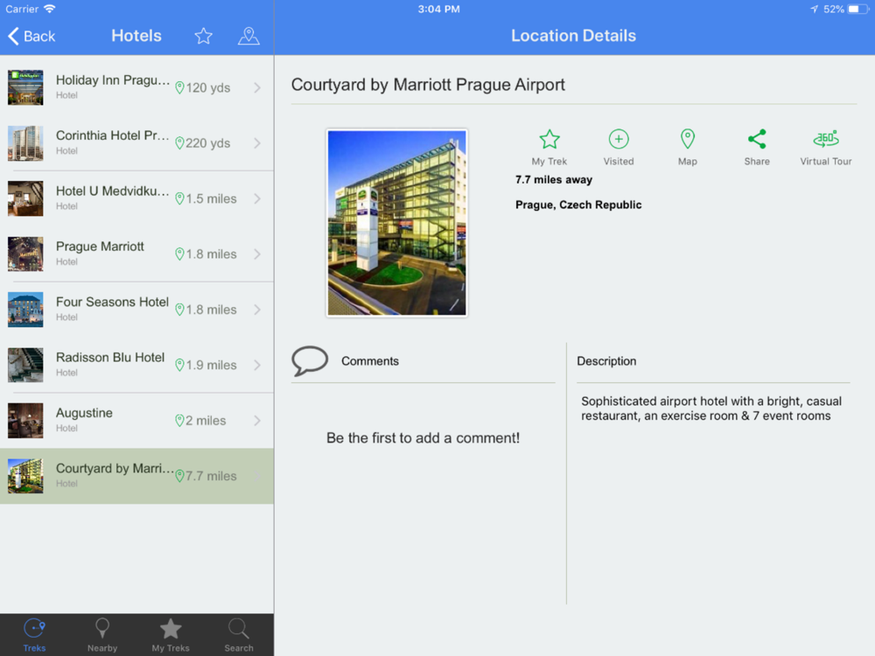
Task: Mark hotel as Visited plus icon
Action: click(x=619, y=139)
